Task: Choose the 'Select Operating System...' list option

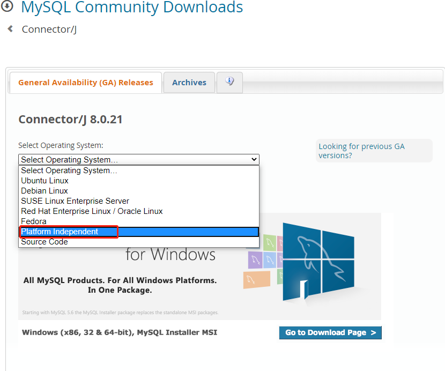Action: (x=139, y=170)
